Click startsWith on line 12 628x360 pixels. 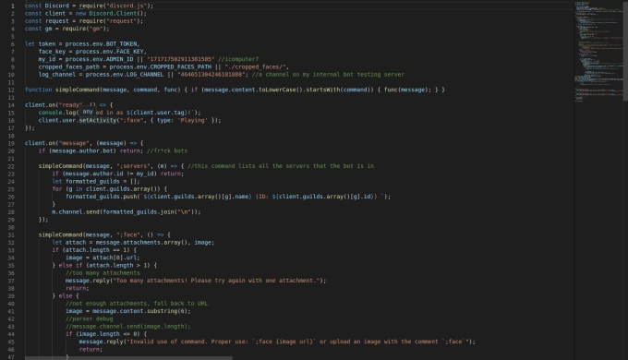pyautogui.click(x=323, y=90)
